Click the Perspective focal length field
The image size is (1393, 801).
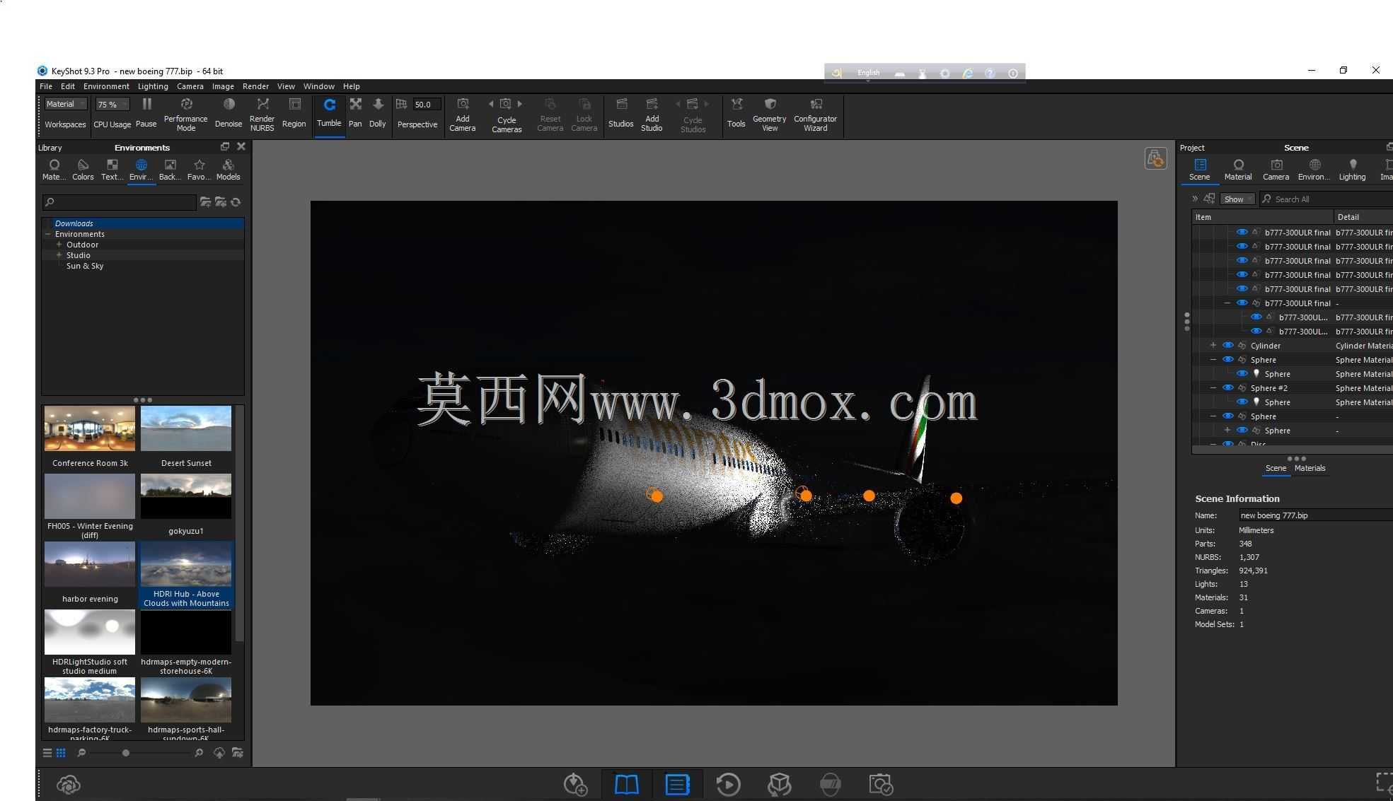click(x=427, y=105)
